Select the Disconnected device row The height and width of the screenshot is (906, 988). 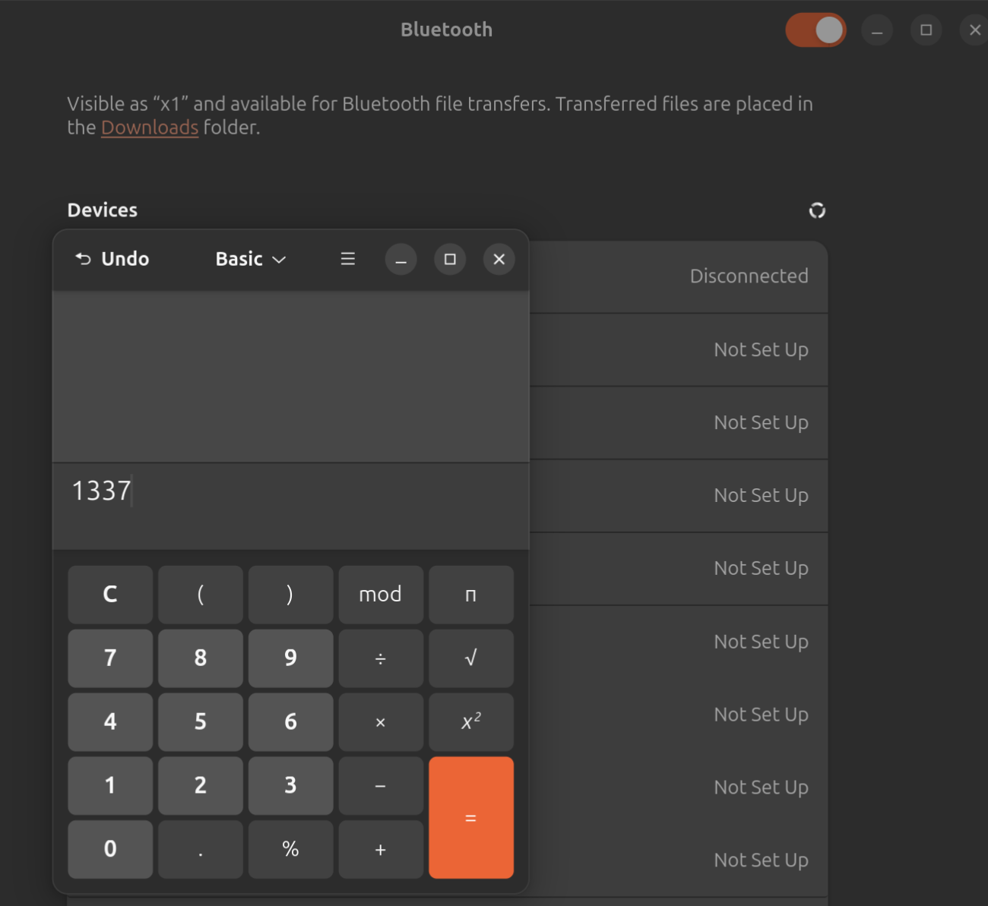click(x=676, y=276)
